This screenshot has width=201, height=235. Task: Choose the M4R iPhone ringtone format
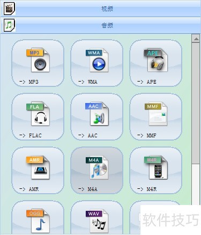[x=156, y=170]
